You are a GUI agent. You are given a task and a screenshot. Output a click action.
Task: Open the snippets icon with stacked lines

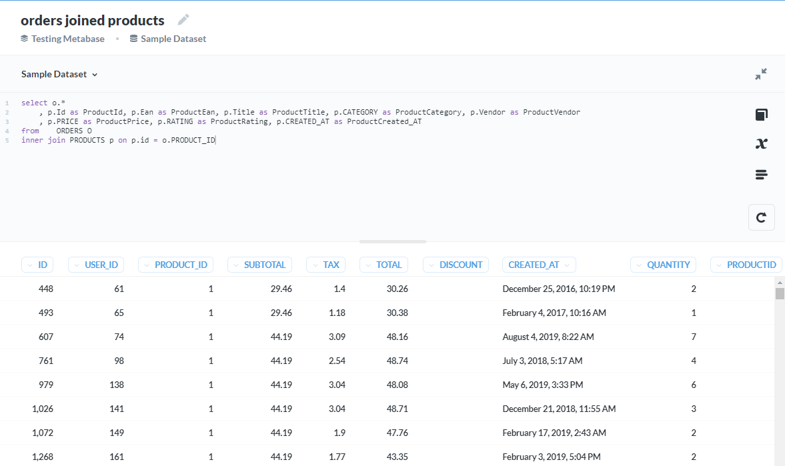coord(762,175)
